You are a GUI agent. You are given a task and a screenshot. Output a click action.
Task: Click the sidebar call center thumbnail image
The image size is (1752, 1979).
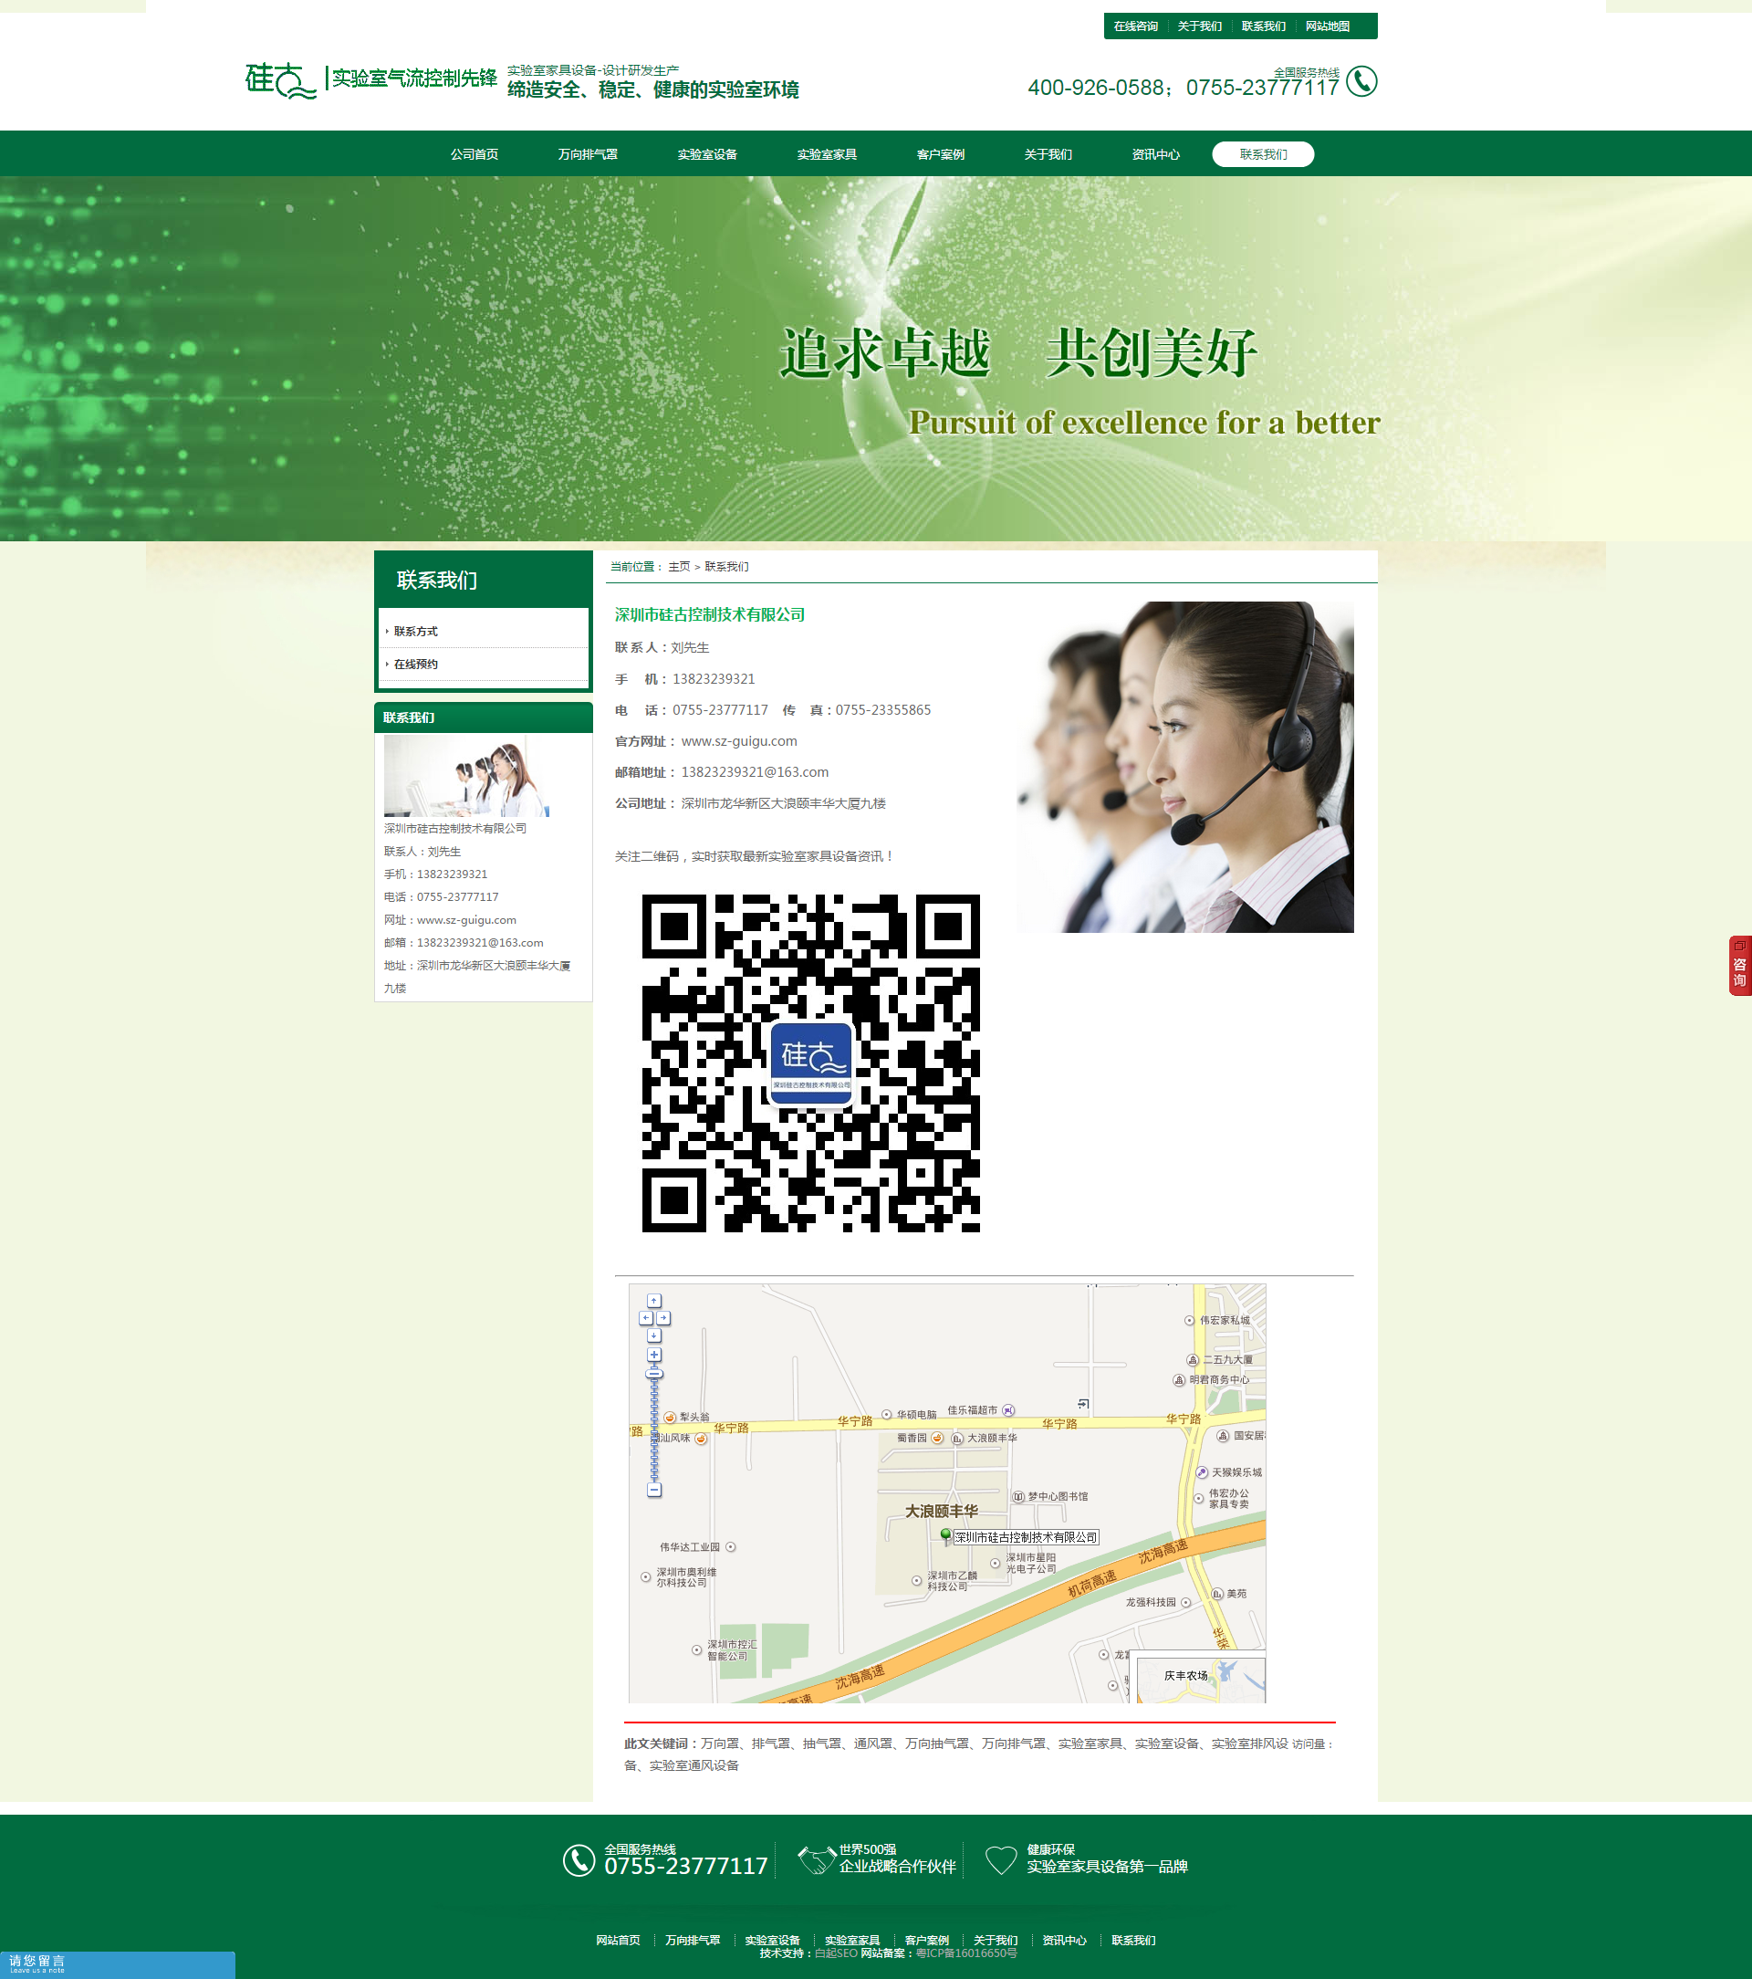click(466, 776)
